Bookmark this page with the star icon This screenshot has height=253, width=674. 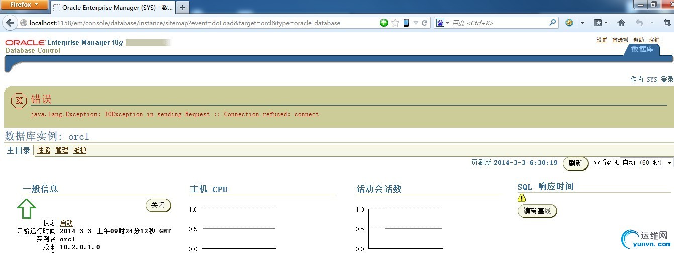coord(395,23)
